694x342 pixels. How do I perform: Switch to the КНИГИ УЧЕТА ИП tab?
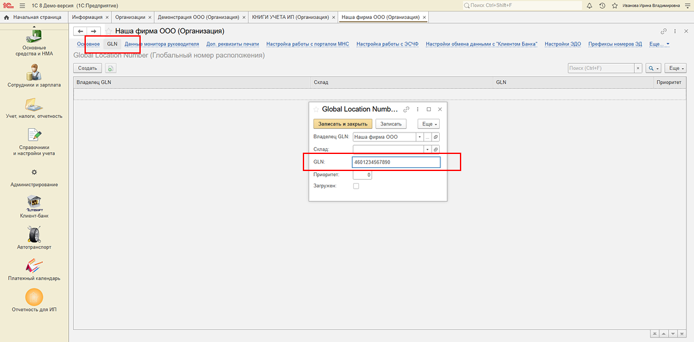click(x=290, y=17)
